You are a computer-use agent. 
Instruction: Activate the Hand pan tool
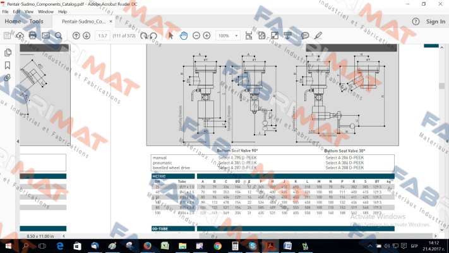click(184, 35)
